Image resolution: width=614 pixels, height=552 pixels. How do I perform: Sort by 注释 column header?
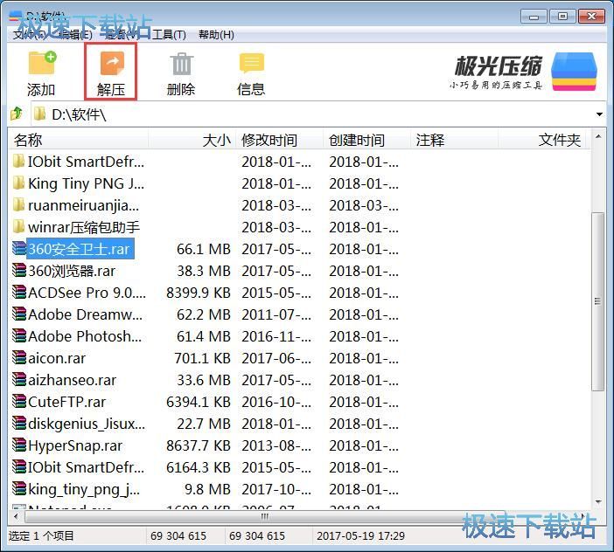pos(454,140)
